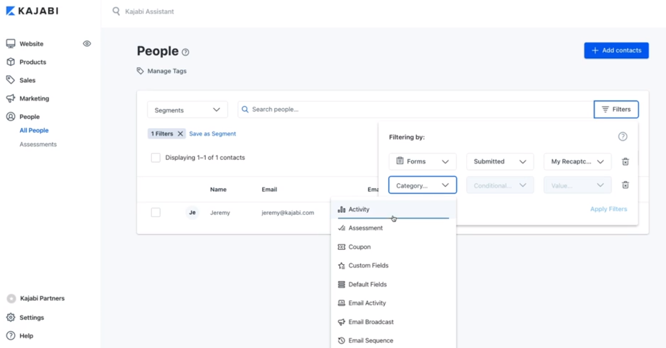The height and width of the screenshot is (348, 666).
Task: Click the magnifier icon in Search people field
Action: tap(245, 109)
